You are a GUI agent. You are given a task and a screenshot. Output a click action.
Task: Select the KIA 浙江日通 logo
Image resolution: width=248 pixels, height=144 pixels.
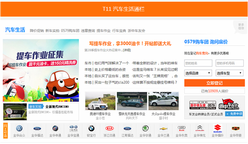(109, 128)
